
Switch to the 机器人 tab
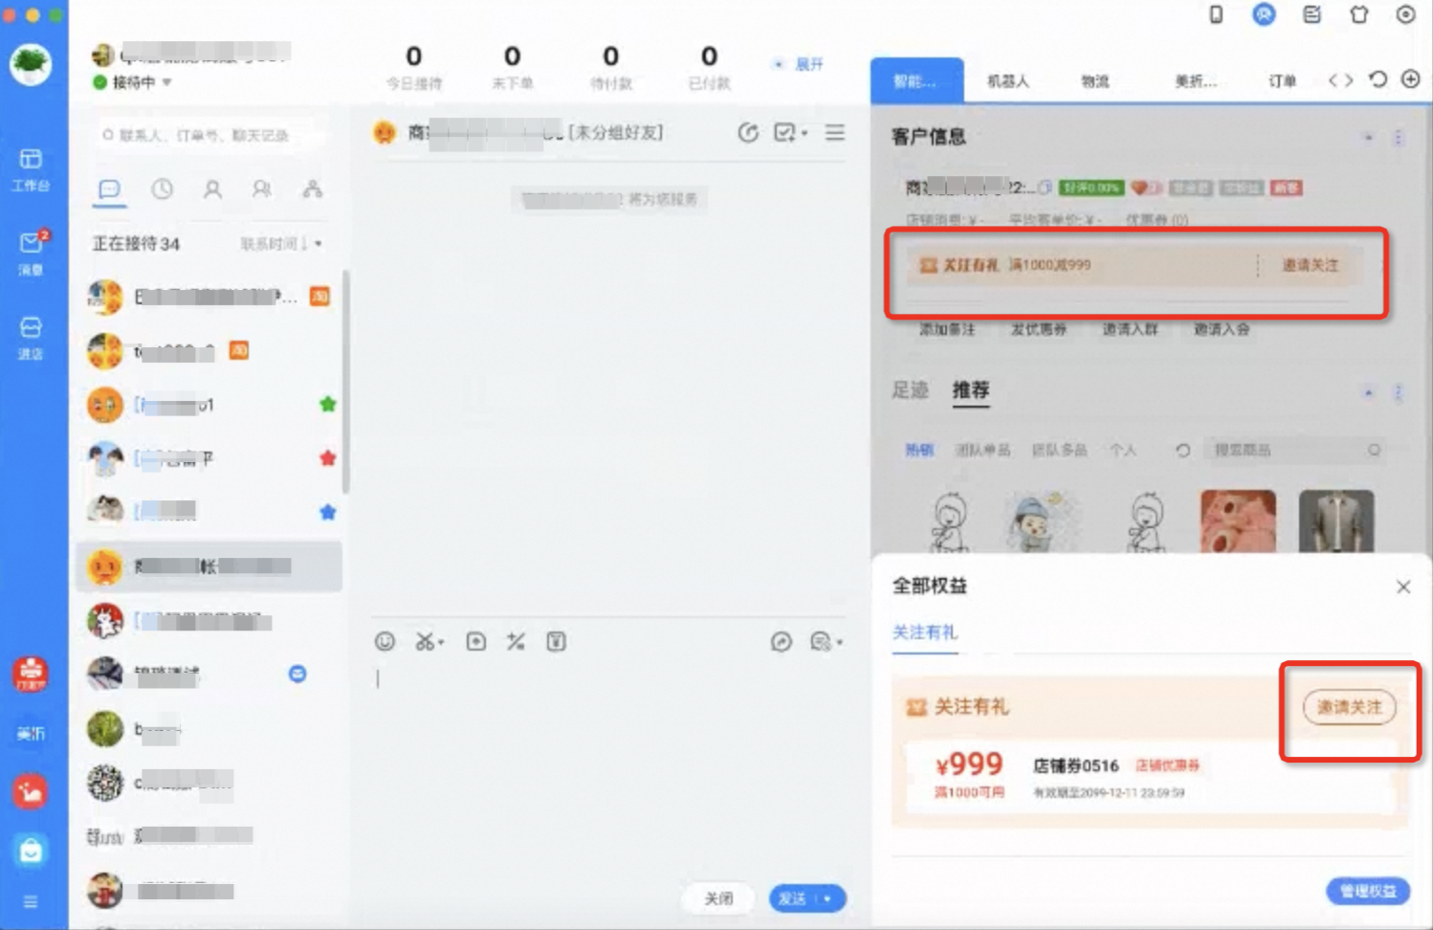pos(1008,81)
